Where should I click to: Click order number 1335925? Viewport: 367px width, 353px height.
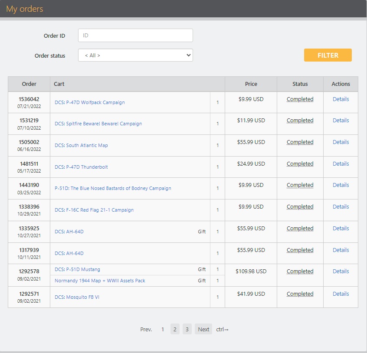click(x=29, y=228)
